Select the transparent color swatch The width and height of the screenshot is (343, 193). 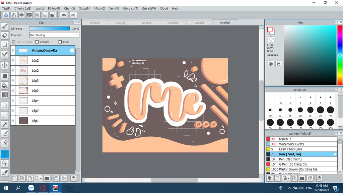271,39
